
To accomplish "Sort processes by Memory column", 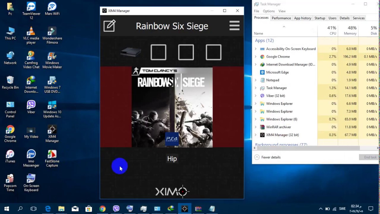I will [348, 30].
